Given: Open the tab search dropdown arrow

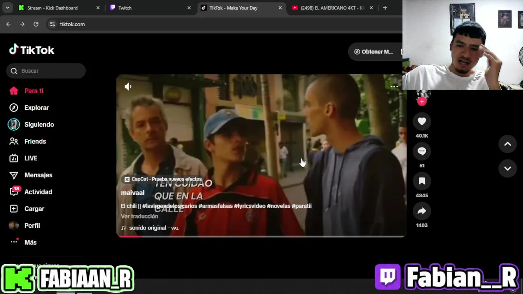Looking at the screenshot, I should pyautogui.click(x=7, y=8).
